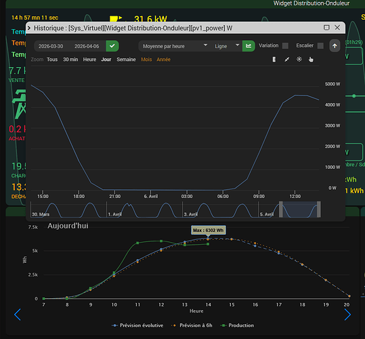Click left handle of navigator range selector
365x339 pixels.
point(281,210)
